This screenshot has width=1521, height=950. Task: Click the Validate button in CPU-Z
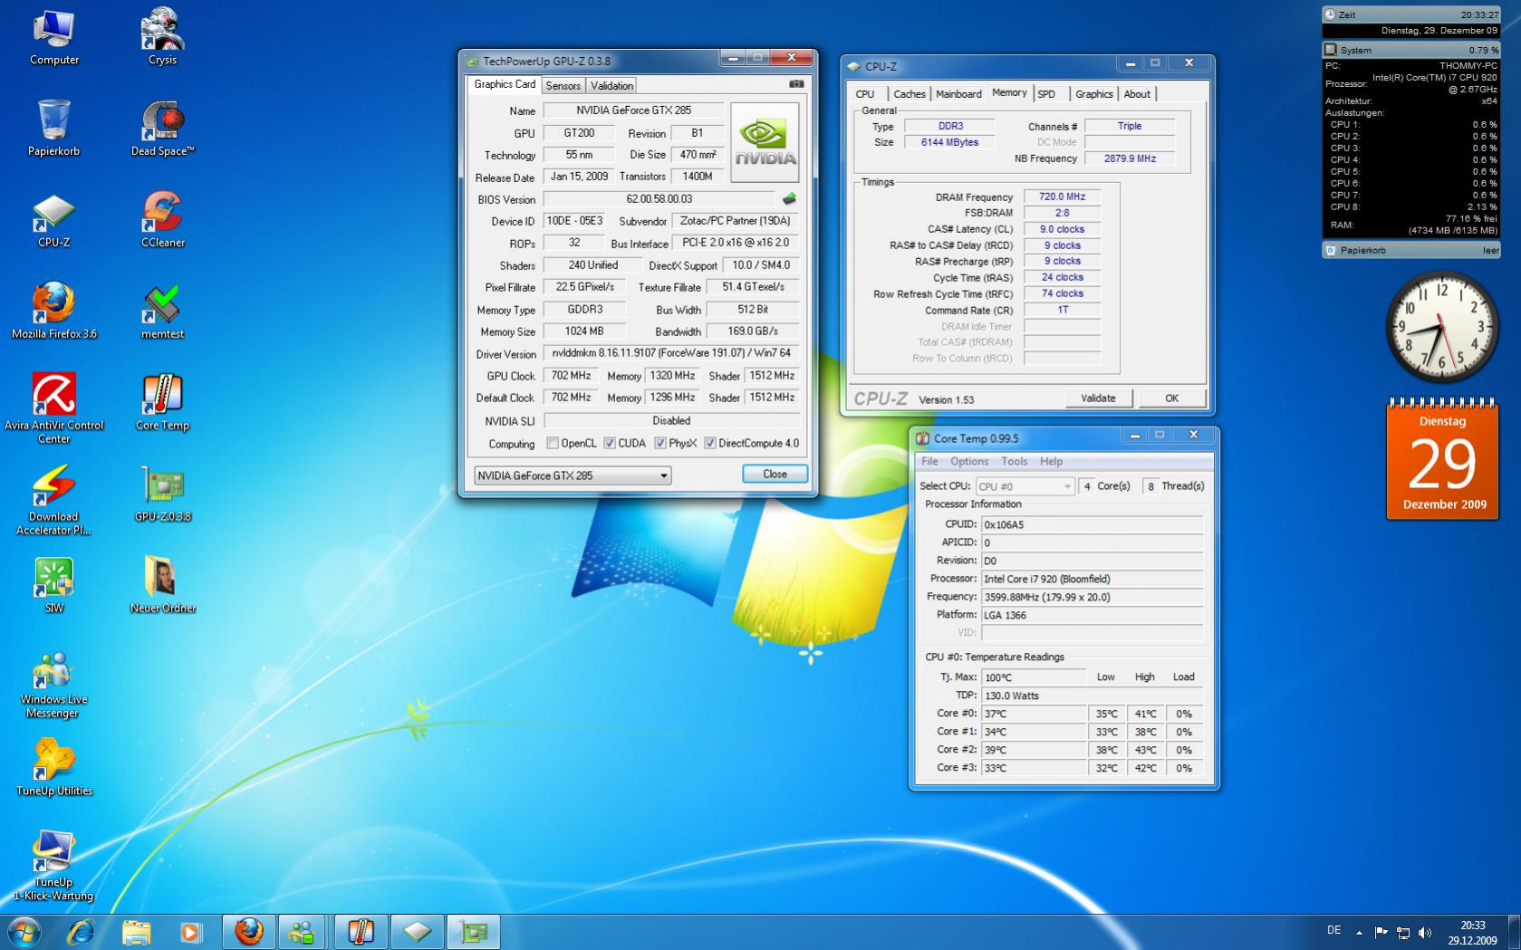pyautogui.click(x=1098, y=398)
